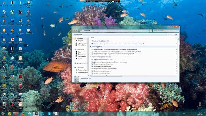Image resolution: width=206 pixels, height=116 pixels.
Task: Collapse the Автозапуск (3) group
Action: tap(91, 47)
